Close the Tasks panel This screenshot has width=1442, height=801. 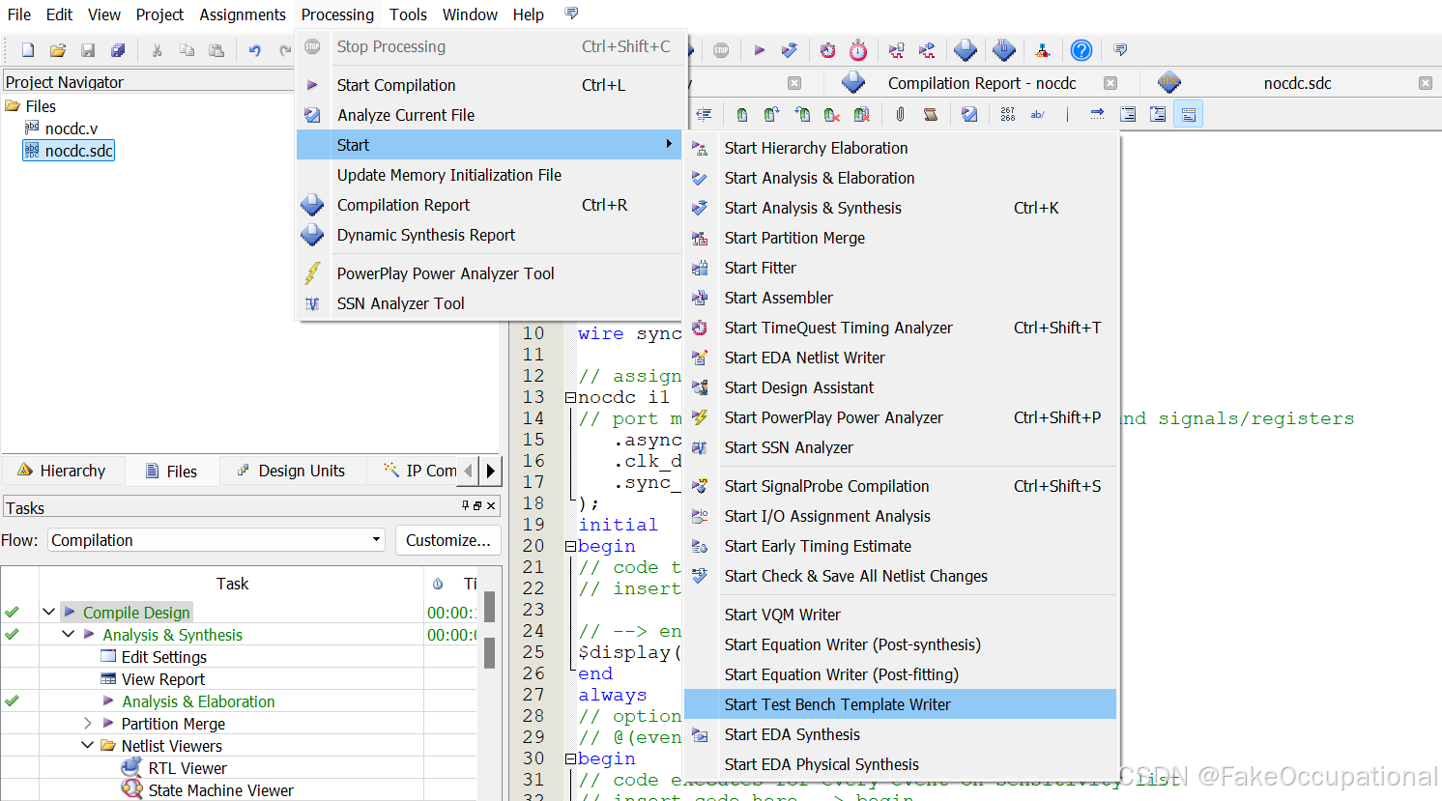pos(491,505)
